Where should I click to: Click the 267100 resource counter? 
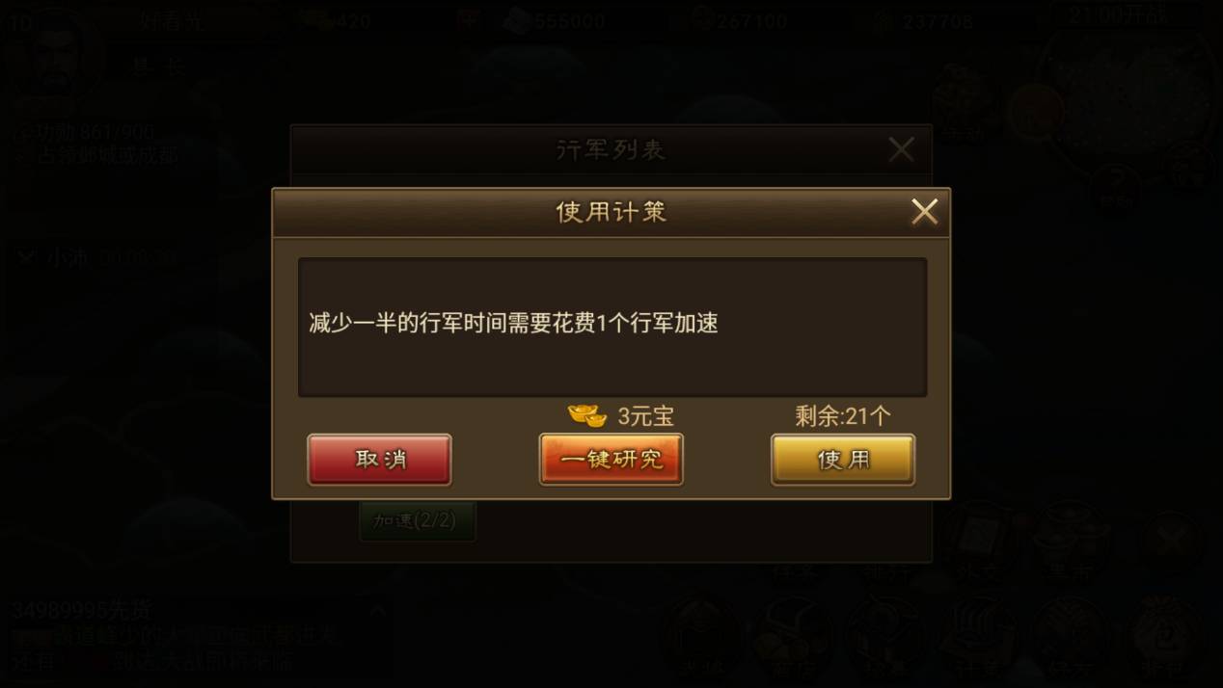(739, 20)
